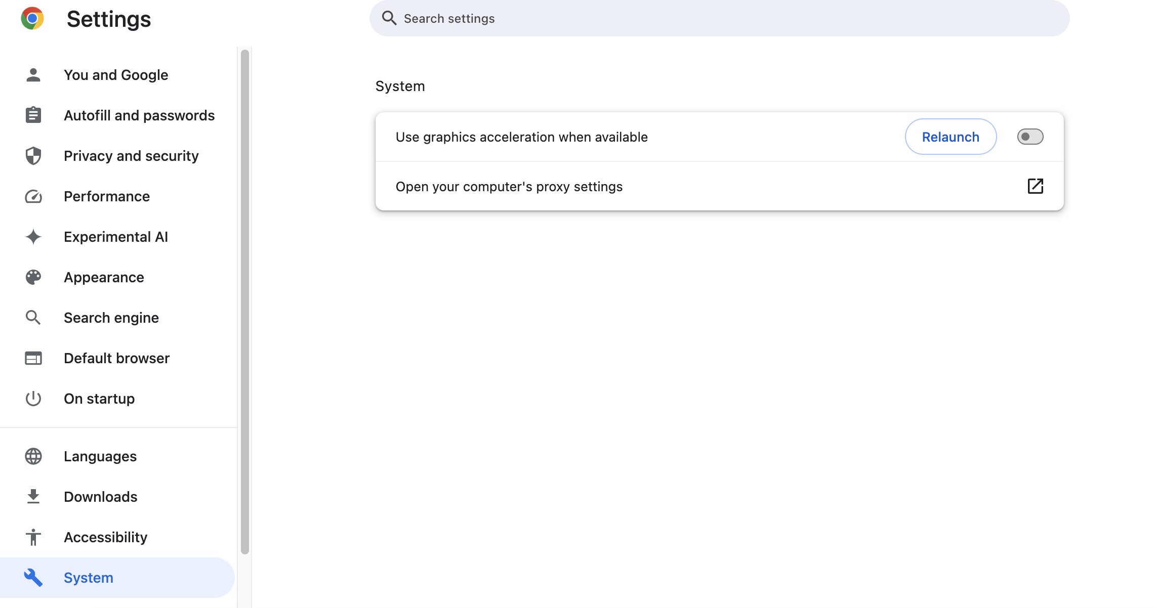This screenshot has height=608, width=1156.
Task: Click the Relaunch button
Action: [951, 137]
